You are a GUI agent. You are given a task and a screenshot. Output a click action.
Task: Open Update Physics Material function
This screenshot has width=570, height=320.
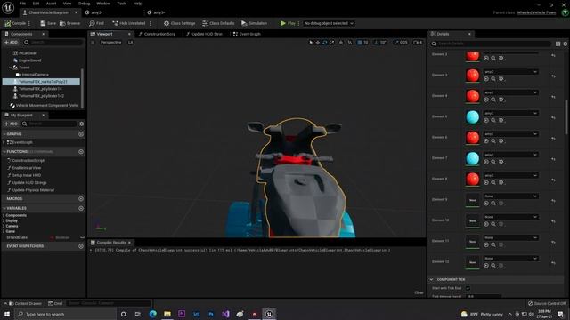pos(33,190)
